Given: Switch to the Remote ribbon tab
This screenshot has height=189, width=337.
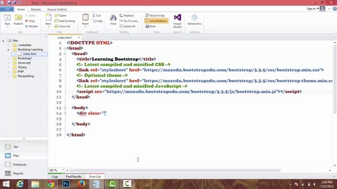Looking at the screenshot, I should pos(36,9).
